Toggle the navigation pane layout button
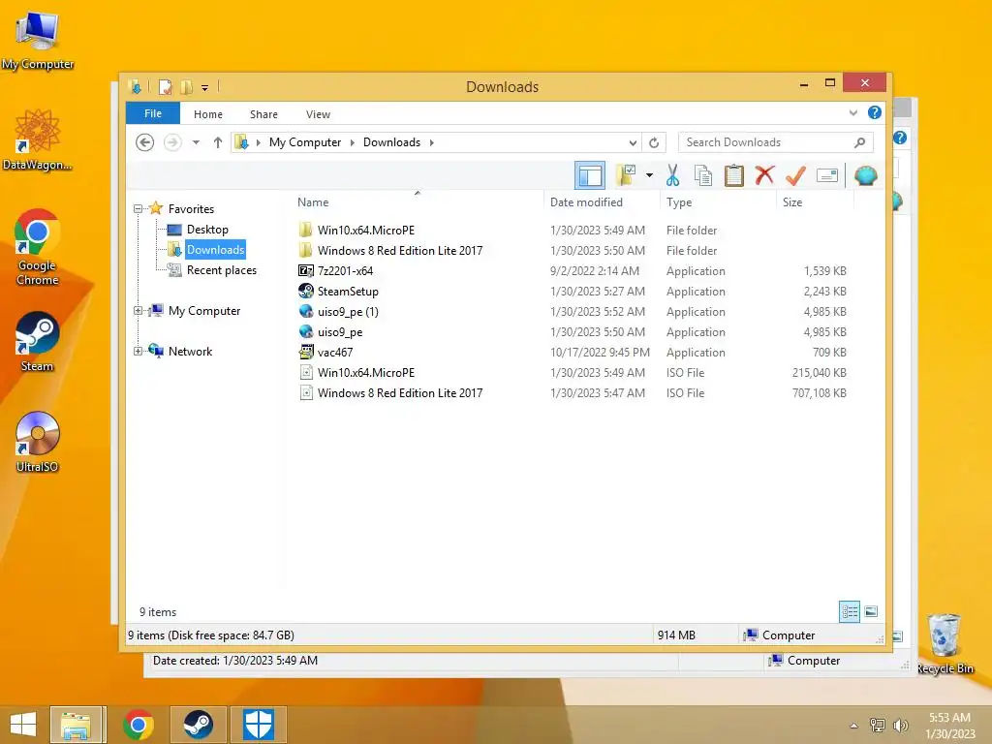 pyautogui.click(x=590, y=175)
